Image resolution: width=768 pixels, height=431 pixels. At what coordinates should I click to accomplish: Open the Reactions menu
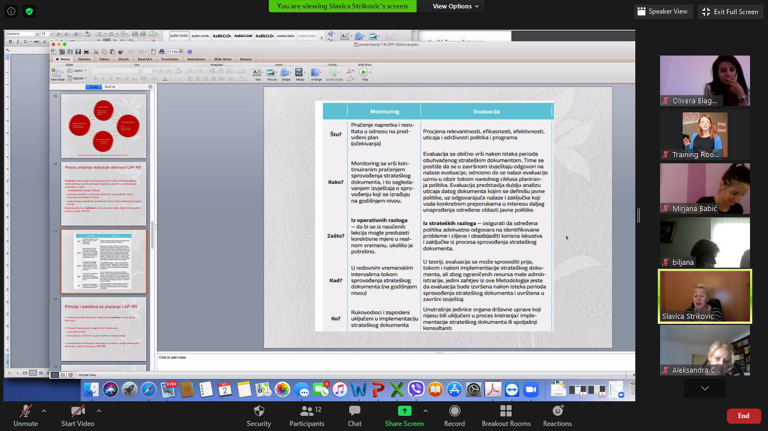click(x=557, y=411)
